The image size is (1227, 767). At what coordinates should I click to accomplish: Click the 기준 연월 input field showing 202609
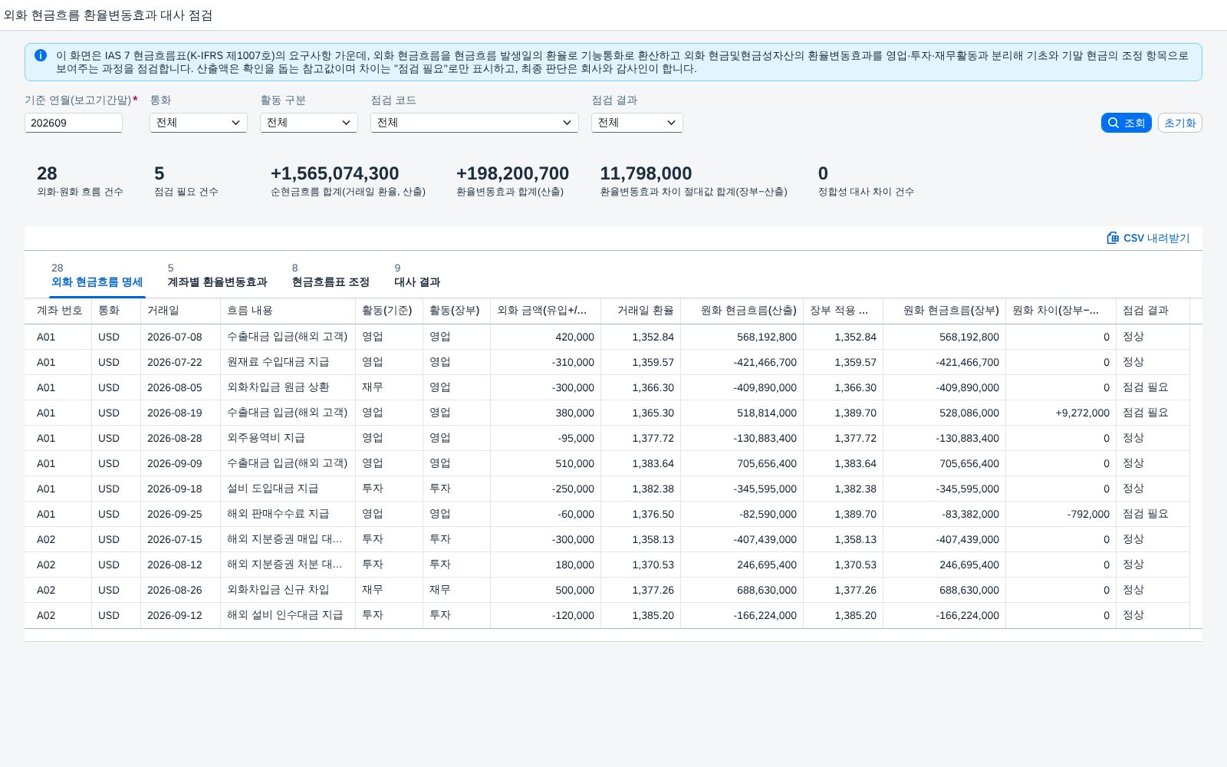coord(74,123)
